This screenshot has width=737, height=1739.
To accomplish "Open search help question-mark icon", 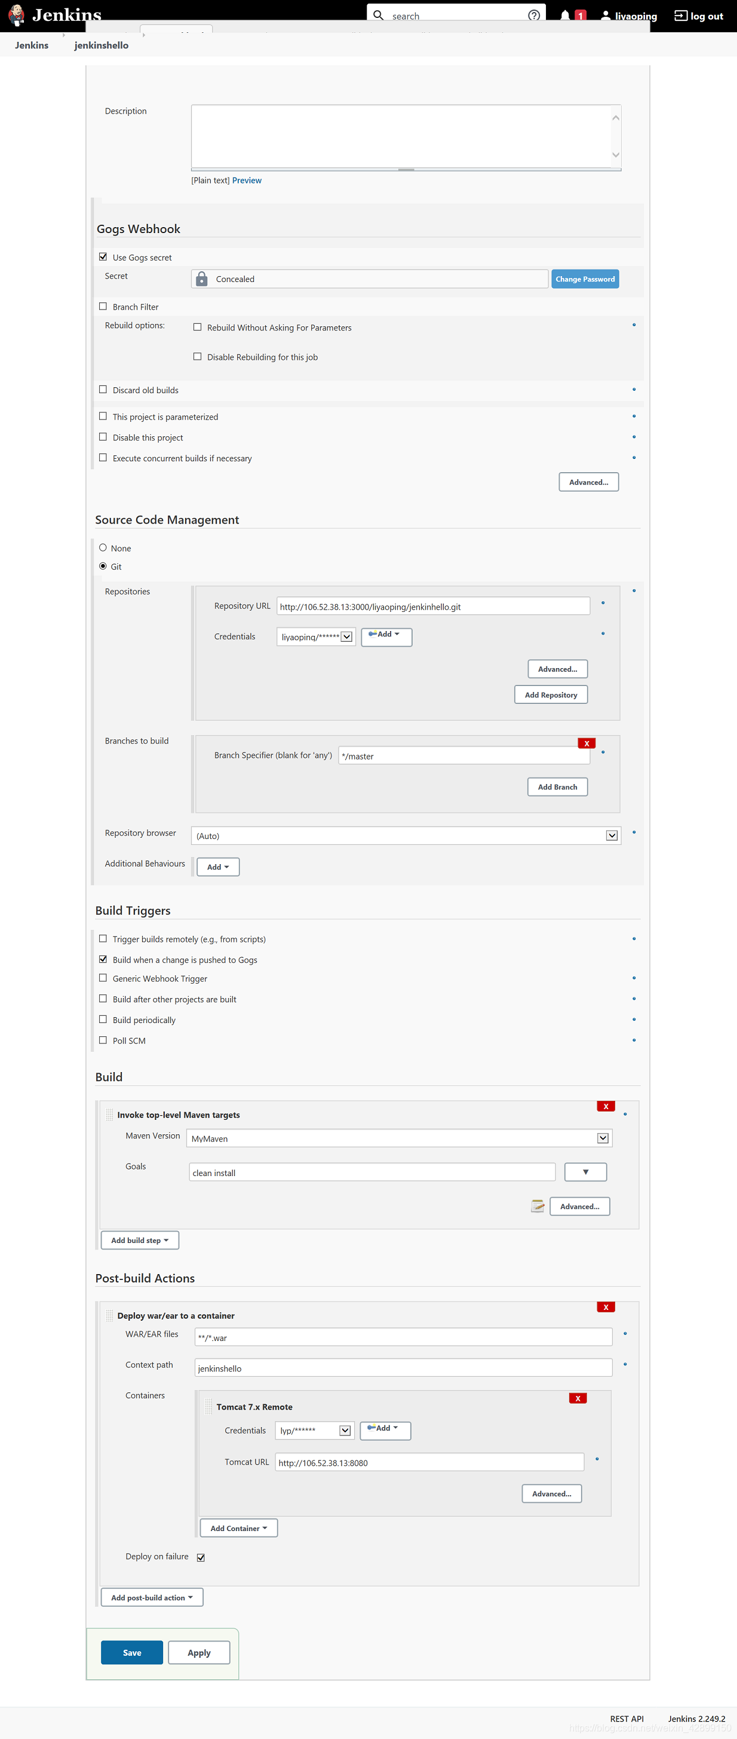I will [534, 15].
